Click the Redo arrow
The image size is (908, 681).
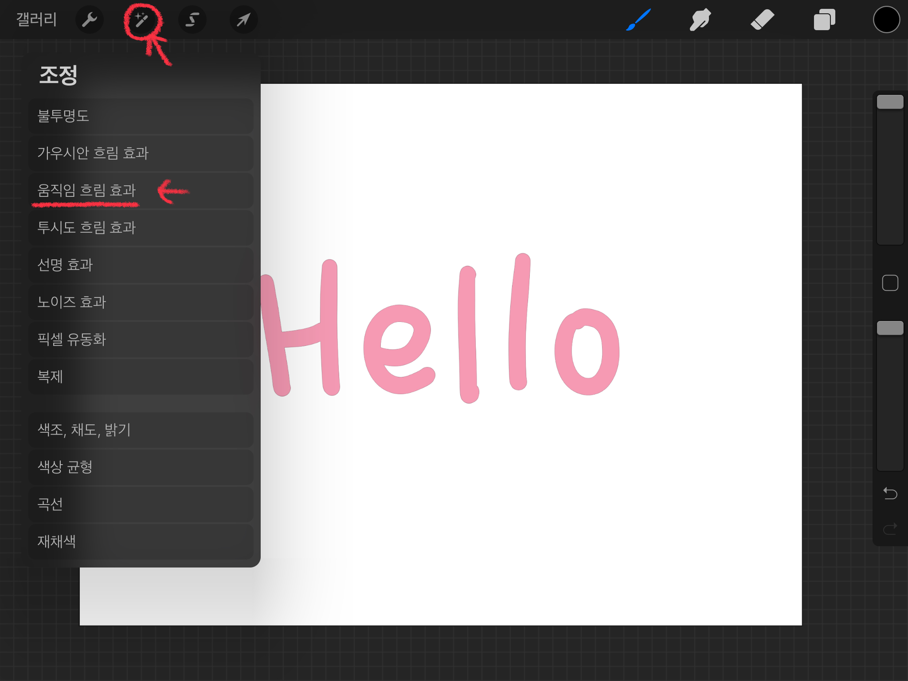[890, 528]
